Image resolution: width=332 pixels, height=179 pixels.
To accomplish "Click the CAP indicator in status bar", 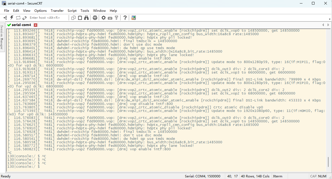I will (x=313, y=176).
